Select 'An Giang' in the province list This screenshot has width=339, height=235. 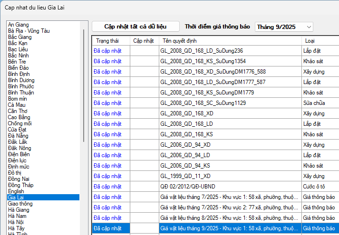coord(19,25)
